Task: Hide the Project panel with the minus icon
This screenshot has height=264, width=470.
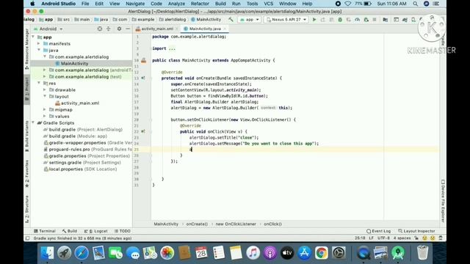Action: pyautogui.click(x=128, y=29)
